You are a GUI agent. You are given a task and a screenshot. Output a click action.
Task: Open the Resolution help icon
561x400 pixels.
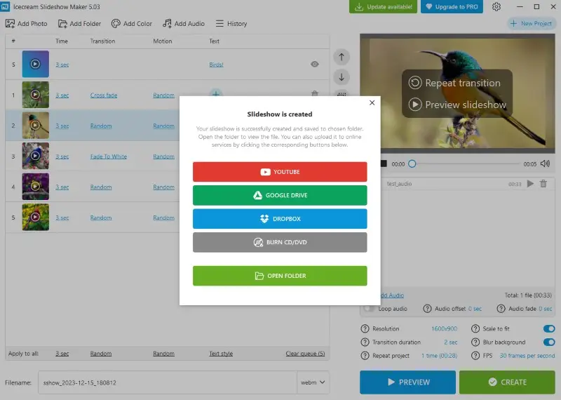pos(365,328)
